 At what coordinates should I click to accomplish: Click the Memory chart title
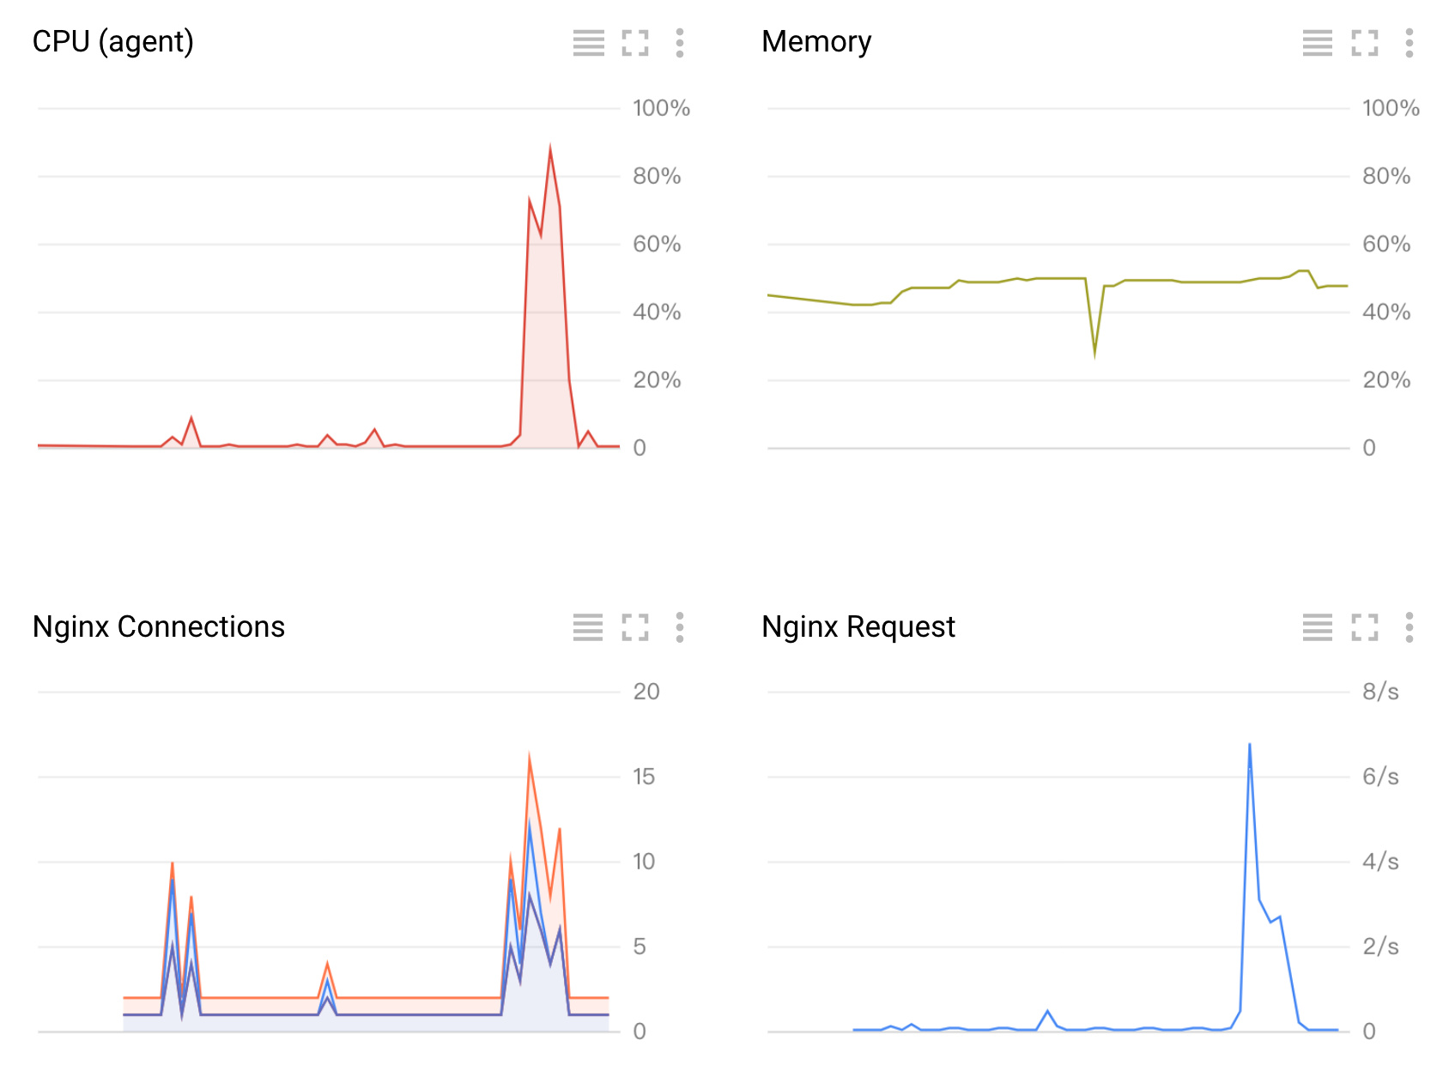point(816,42)
